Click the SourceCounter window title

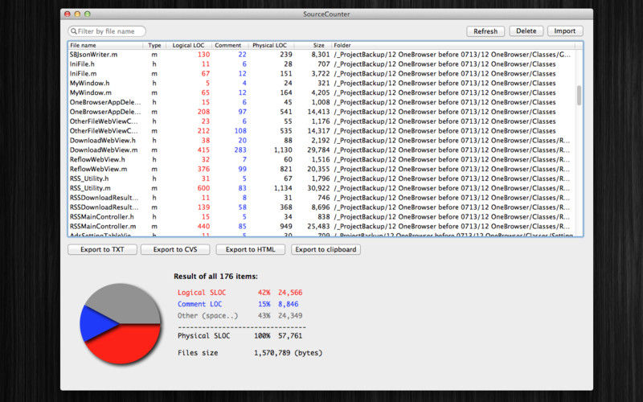[326, 14]
